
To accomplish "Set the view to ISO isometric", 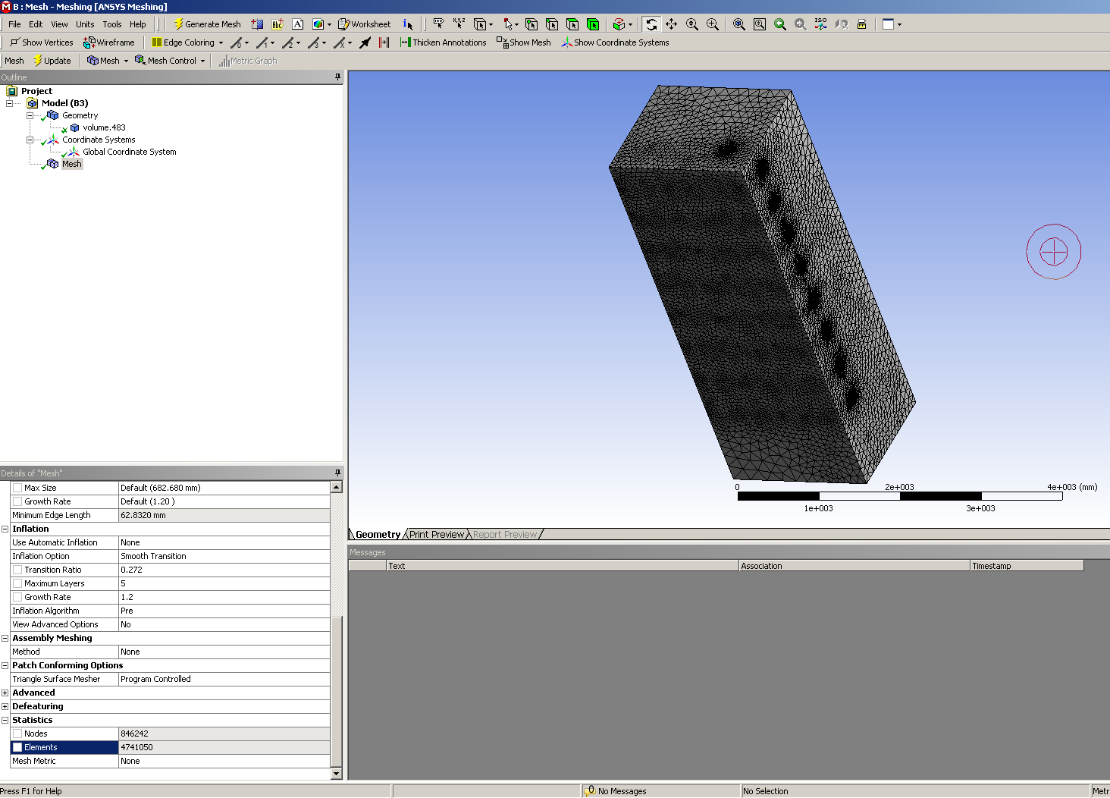I will (x=820, y=24).
